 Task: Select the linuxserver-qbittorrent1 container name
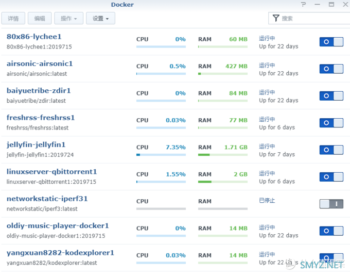pos(52,172)
